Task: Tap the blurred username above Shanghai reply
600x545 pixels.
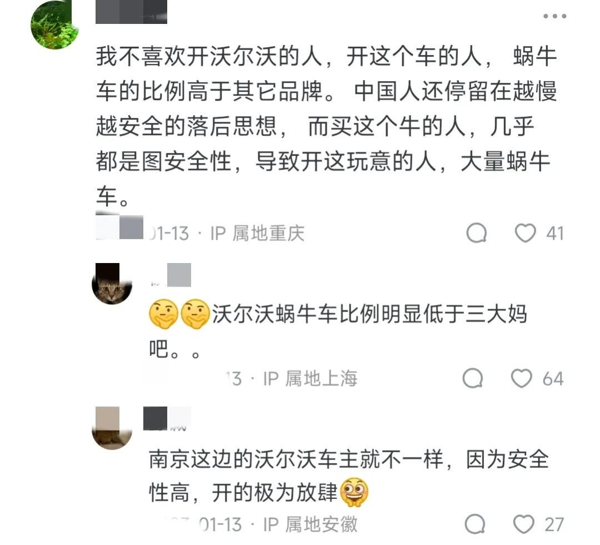Action: click(171, 275)
